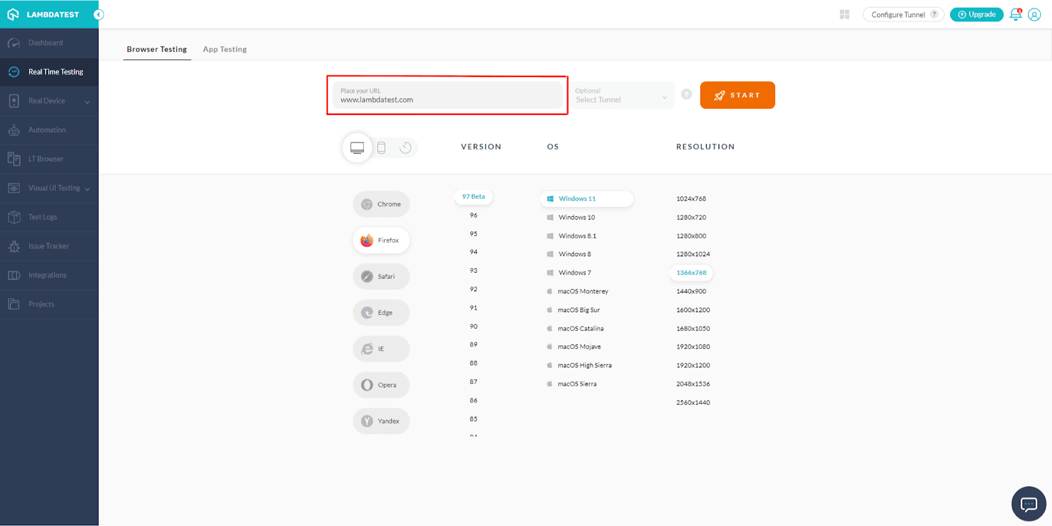The height and width of the screenshot is (526, 1052).
Task: Open the chat support widget
Action: 1028,504
